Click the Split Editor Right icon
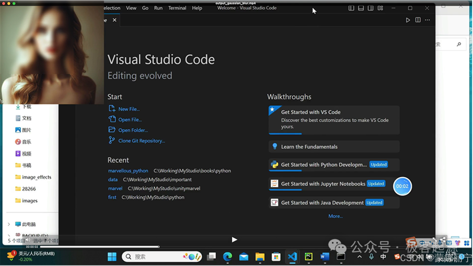This screenshot has height=266, width=473. (x=418, y=20)
